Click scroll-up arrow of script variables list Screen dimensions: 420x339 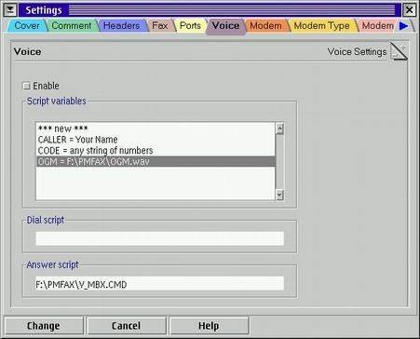click(279, 129)
